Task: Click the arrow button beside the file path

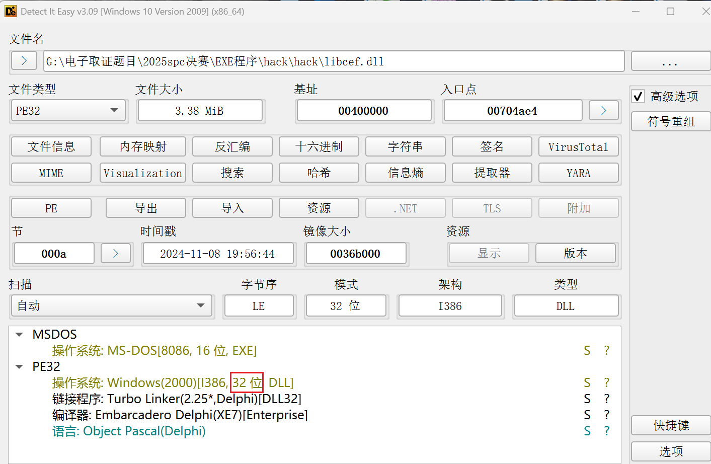Action: coord(24,61)
